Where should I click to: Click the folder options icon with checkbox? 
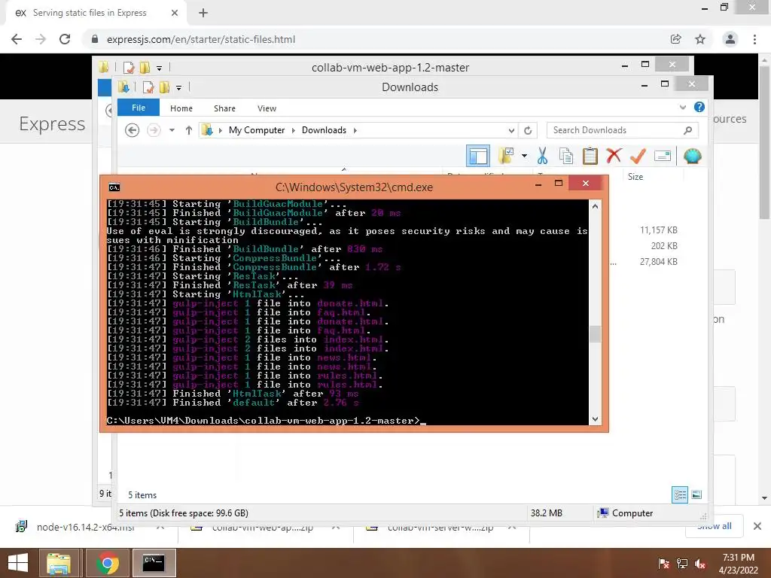pyautogui.click(x=506, y=156)
